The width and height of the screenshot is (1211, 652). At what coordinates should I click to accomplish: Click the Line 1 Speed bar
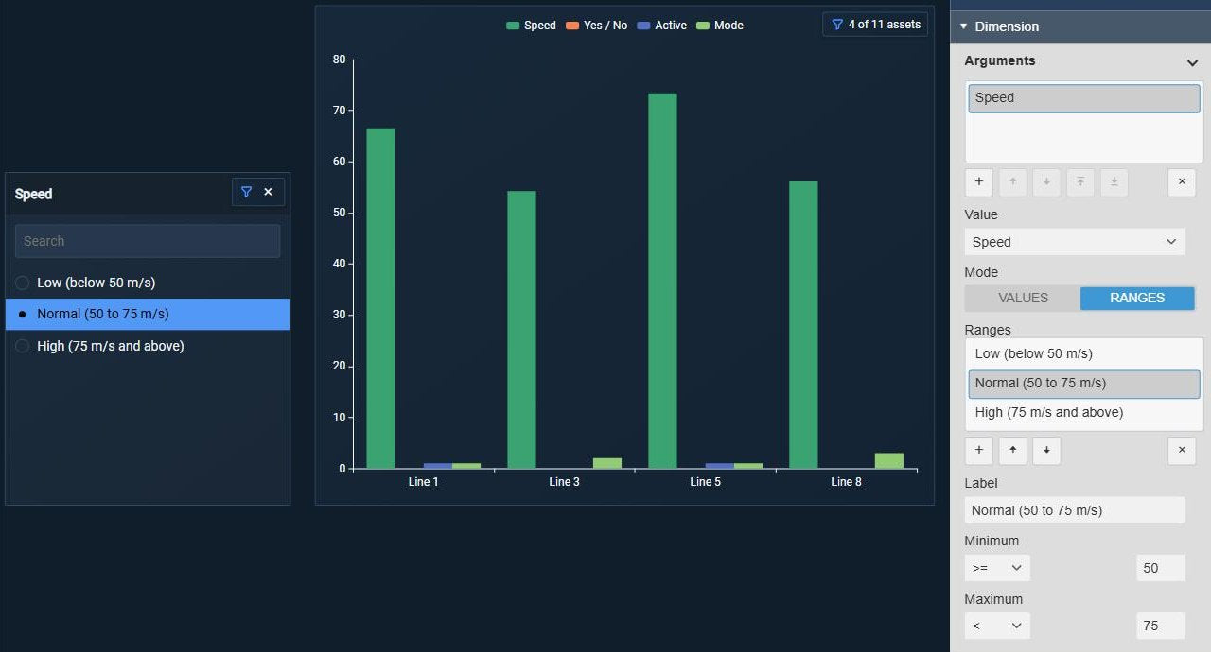point(380,299)
